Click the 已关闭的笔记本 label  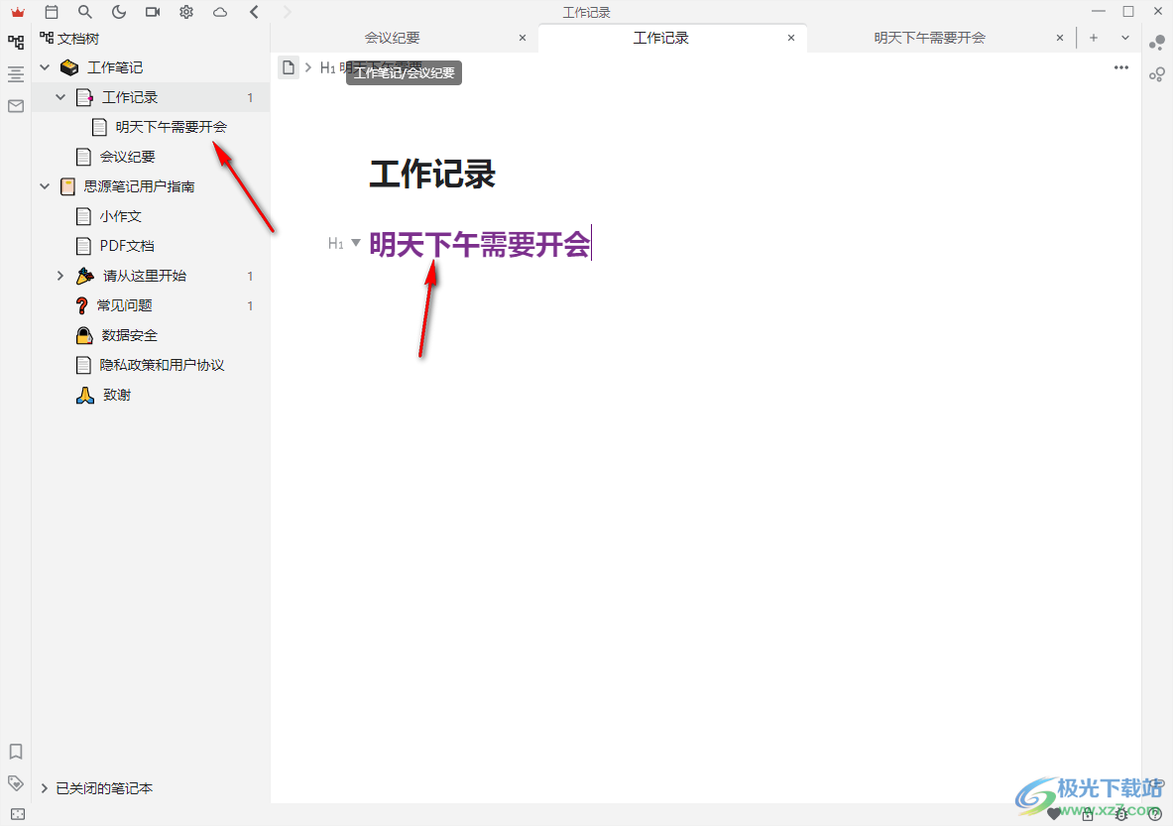(104, 788)
